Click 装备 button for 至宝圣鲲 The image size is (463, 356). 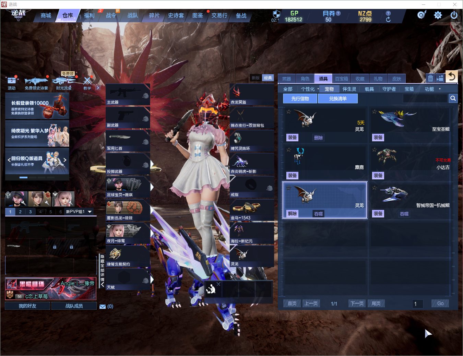click(378, 138)
